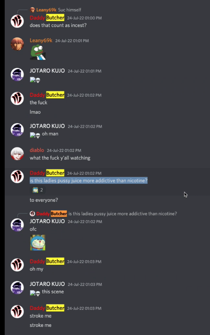Open the Pepe frog sticker image
This screenshot has width=210, height=335.
click(x=38, y=52)
